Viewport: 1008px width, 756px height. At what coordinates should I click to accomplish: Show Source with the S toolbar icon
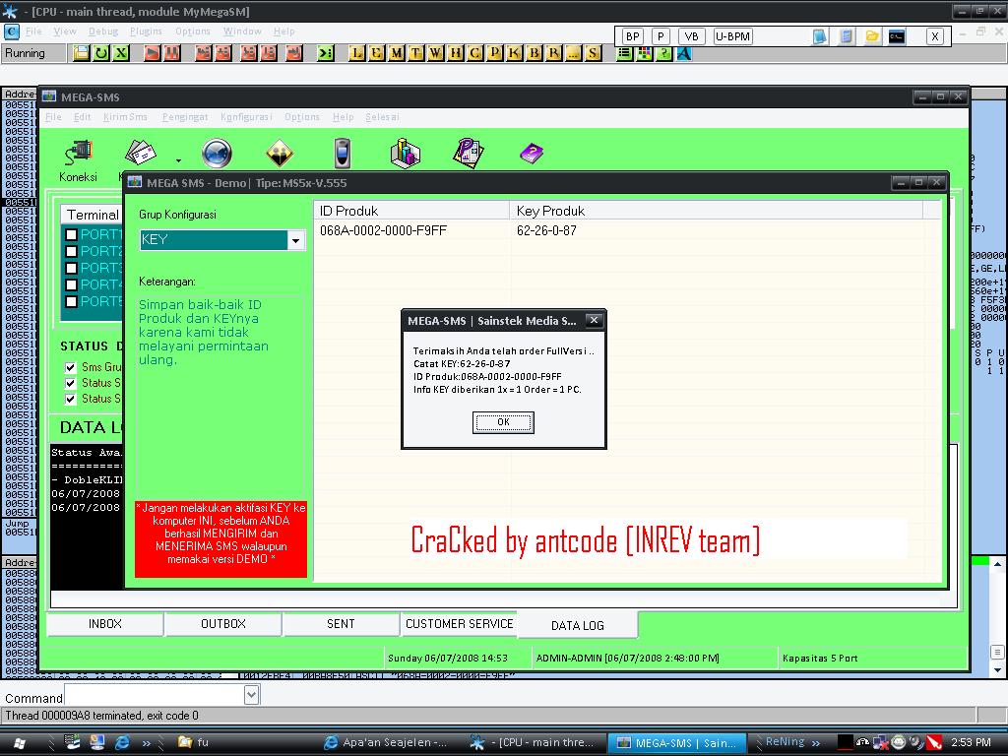[x=594, y=53]
